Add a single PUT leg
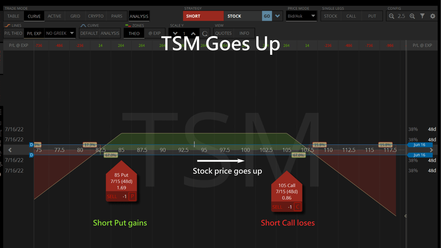Image resolution: width=441 pixels, height=248 pixels. pos(372,16)
